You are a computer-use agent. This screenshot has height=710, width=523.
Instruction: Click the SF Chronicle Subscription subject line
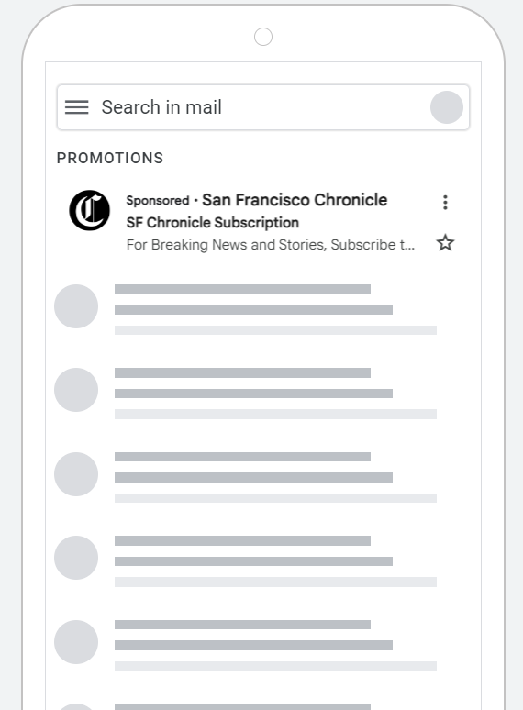(x=212, y=223)
